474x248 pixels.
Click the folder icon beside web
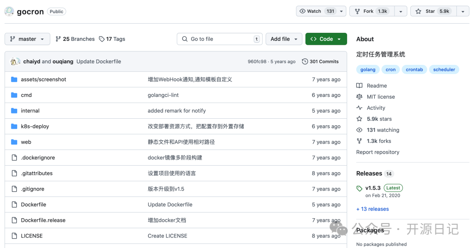pyautogui.click(x=14, y=142)
